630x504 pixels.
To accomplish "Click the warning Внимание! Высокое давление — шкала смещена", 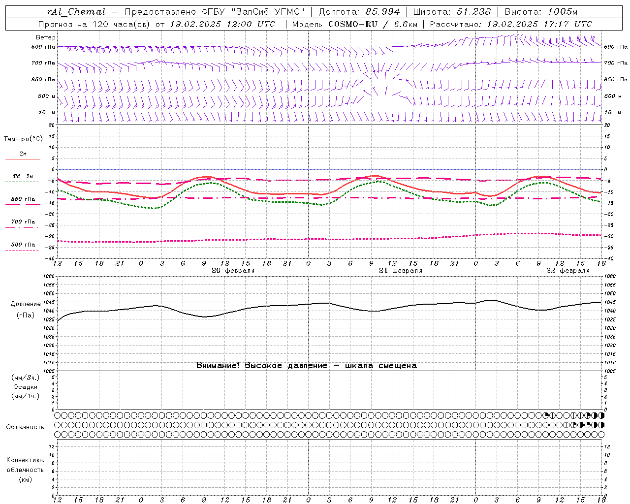I will click(307, 366).
